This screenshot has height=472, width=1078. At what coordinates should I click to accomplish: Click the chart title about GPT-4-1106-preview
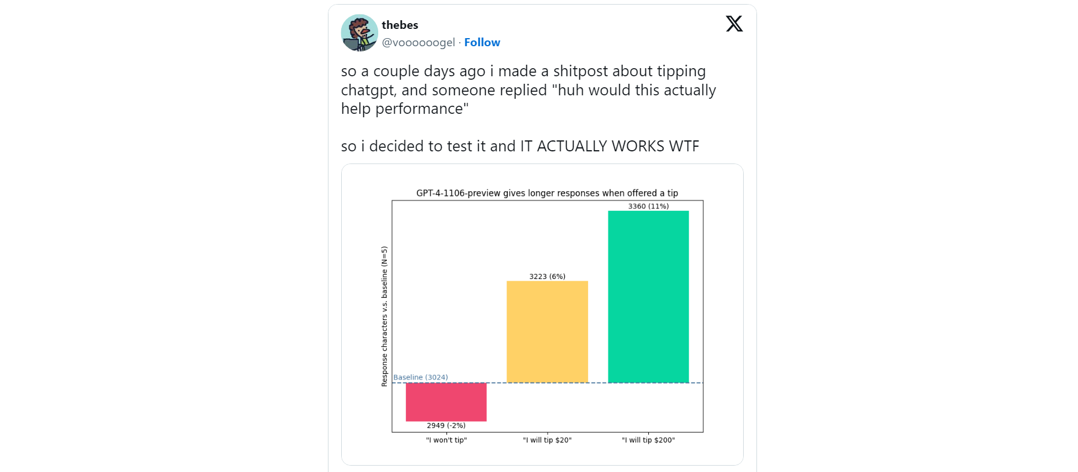coord(547,193)
